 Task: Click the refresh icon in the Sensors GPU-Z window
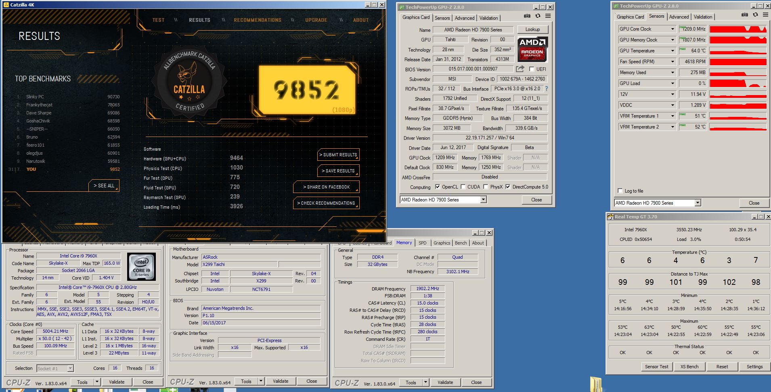[755, 15]
